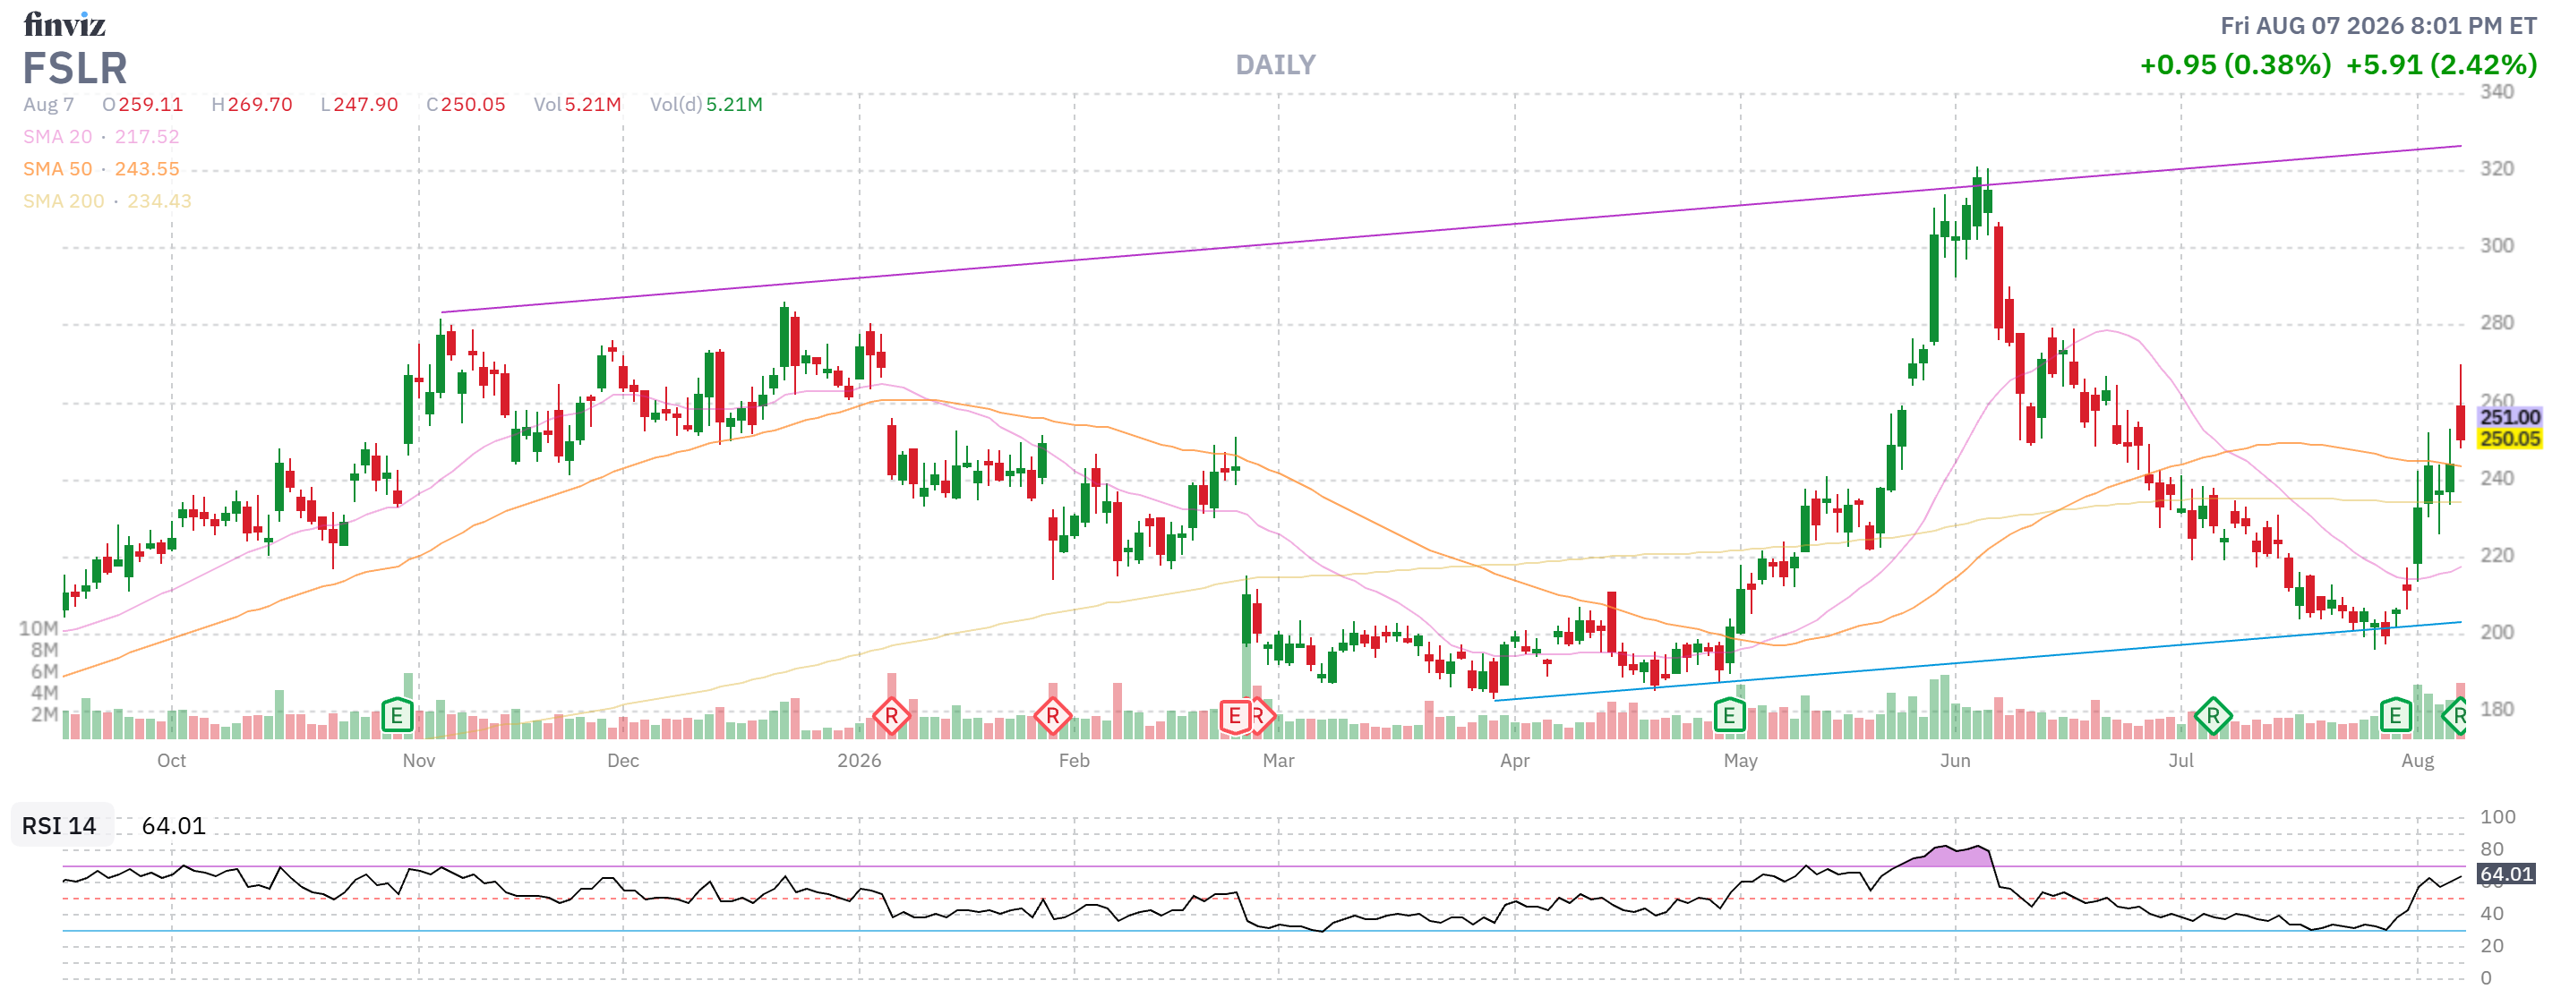Screen dimensions: 2561x1006
Task: Click the 4M volume axis label
Action: click(x=44, y=693)
